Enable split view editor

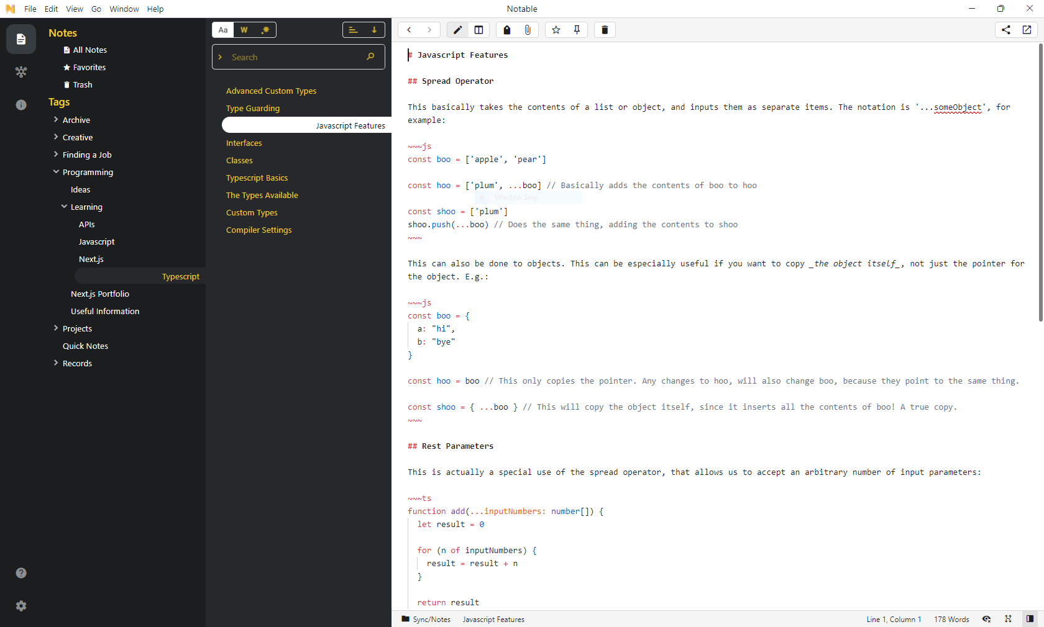pos(478,30)
